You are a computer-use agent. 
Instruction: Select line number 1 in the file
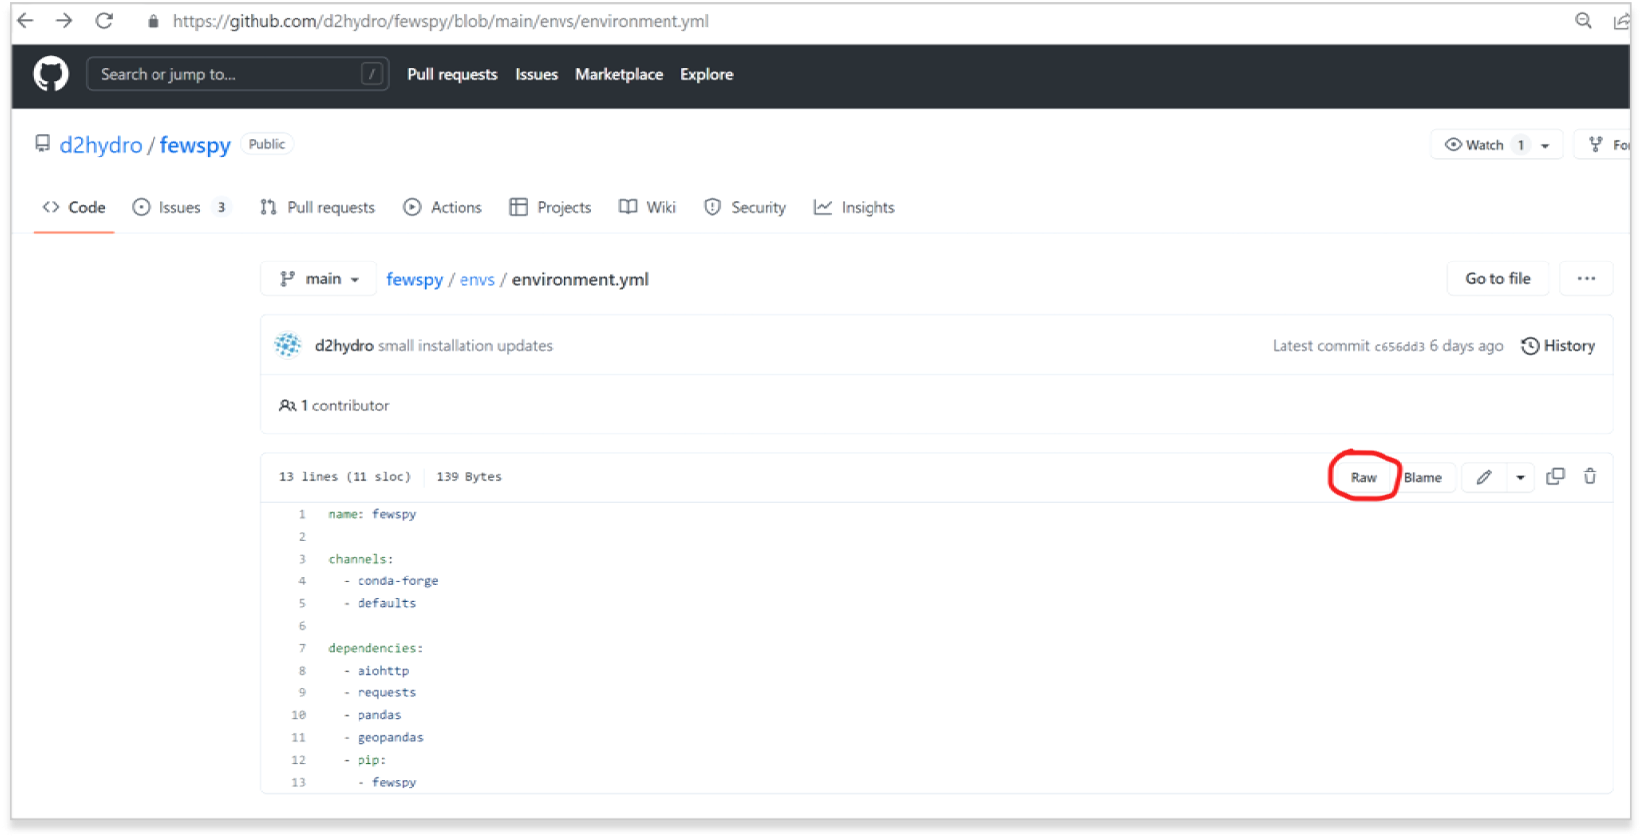(302, 514)
